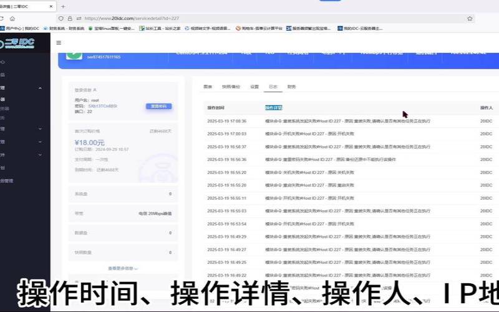Open the 宝塔linux面板 bookmark
Viewport: 499px width, 312px height.
click(112, 28)
